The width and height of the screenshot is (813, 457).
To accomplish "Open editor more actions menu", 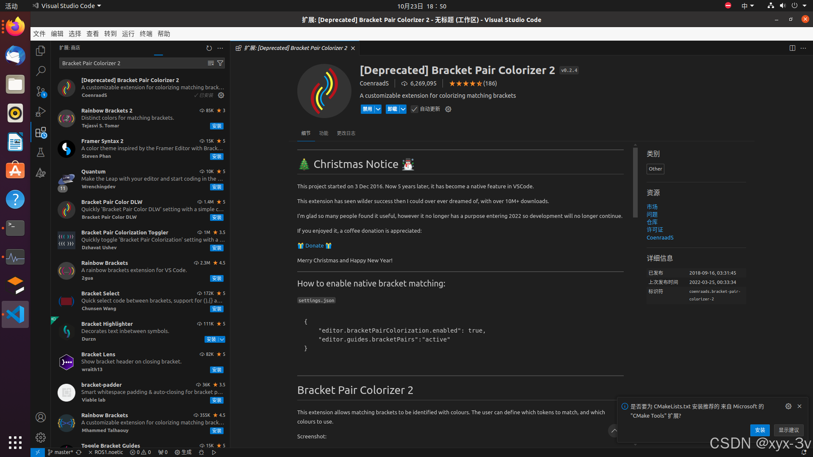I will pos(803,48).
